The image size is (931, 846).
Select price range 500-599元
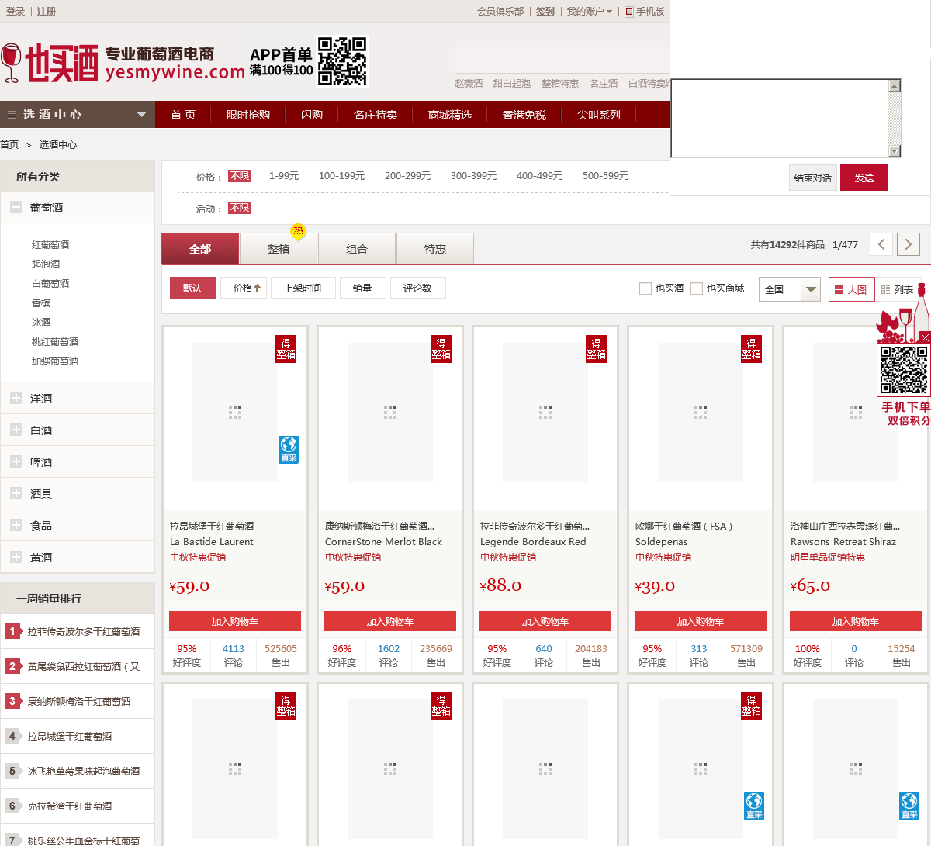pos(605,176)
